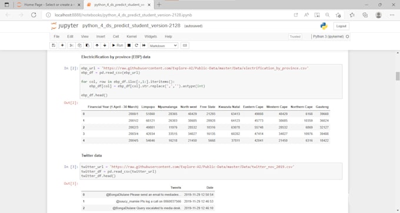
Task: Move selected cell down arrow
Action: click(x=105, y=45)
